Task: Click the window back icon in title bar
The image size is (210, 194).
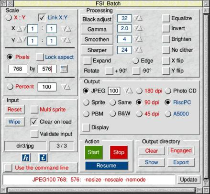Action: (x=3, y=3)
